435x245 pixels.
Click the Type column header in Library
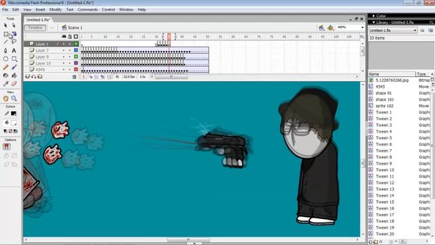coord(423,74)
